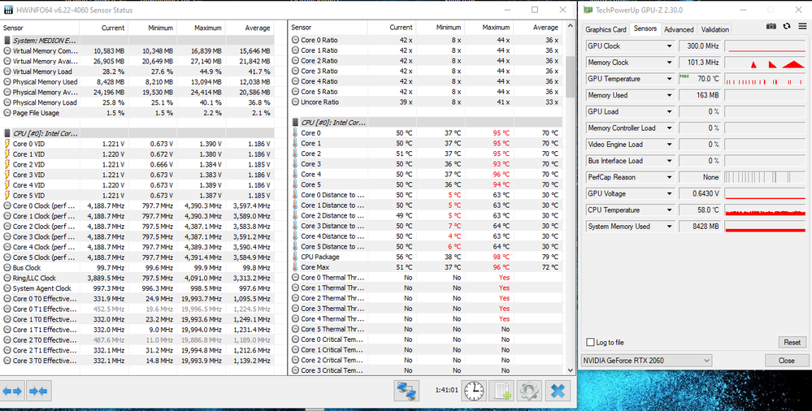
Task: Expand the CPU Temperature sensor dropdown
Action: 670,210
